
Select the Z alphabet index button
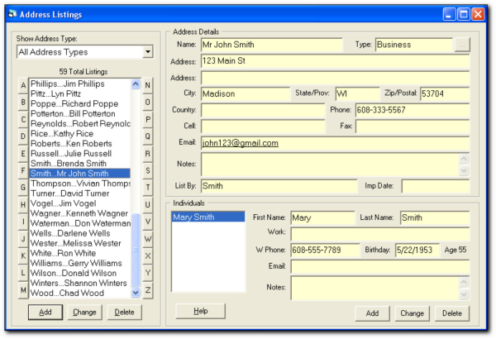pos(147,290)
